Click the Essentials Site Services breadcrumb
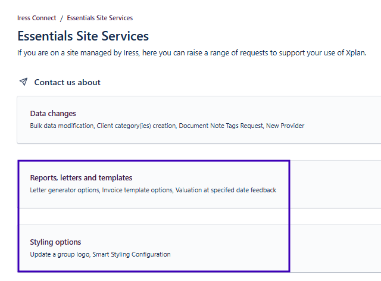This screenshot has width=381, height=281. pyautogui.click(x=99, y=18)
